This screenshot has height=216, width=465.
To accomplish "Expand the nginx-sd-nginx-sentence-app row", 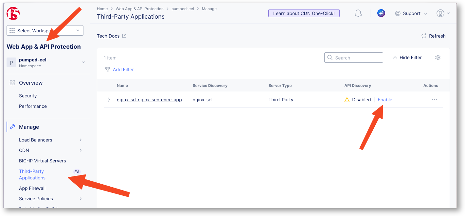I will click(x=109, y=100).
